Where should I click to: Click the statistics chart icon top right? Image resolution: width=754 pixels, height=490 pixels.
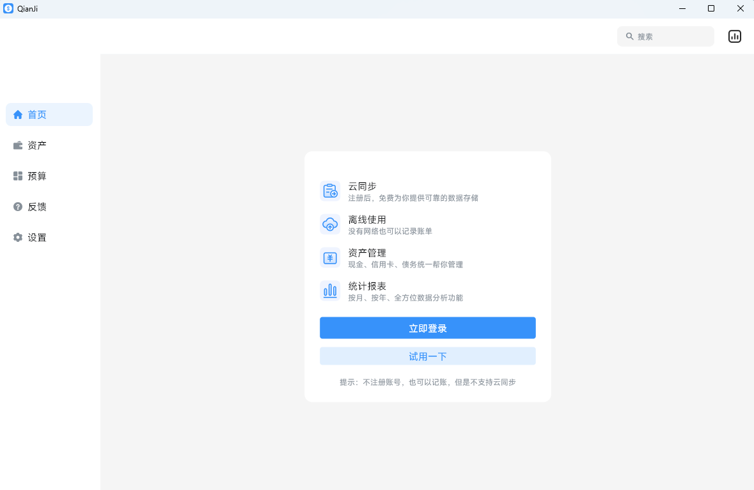[734, 36]
